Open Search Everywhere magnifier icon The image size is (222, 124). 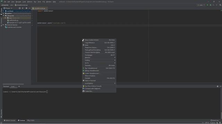pyautogui.click(x=220, y=5)
